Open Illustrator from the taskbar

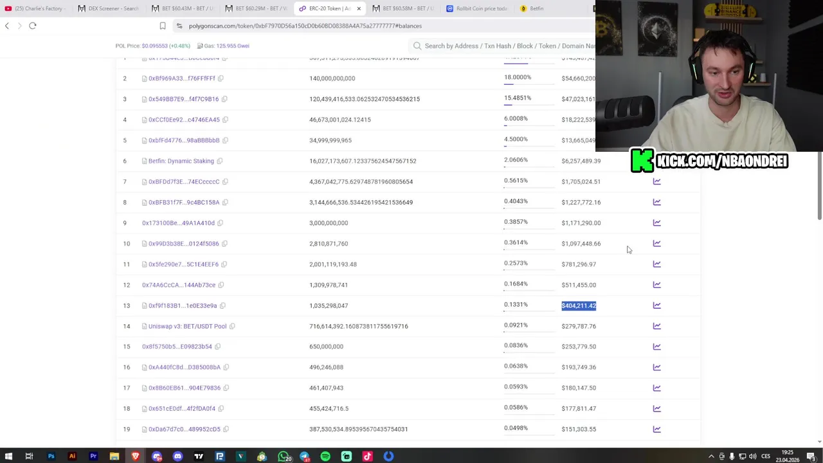[72, 457]
